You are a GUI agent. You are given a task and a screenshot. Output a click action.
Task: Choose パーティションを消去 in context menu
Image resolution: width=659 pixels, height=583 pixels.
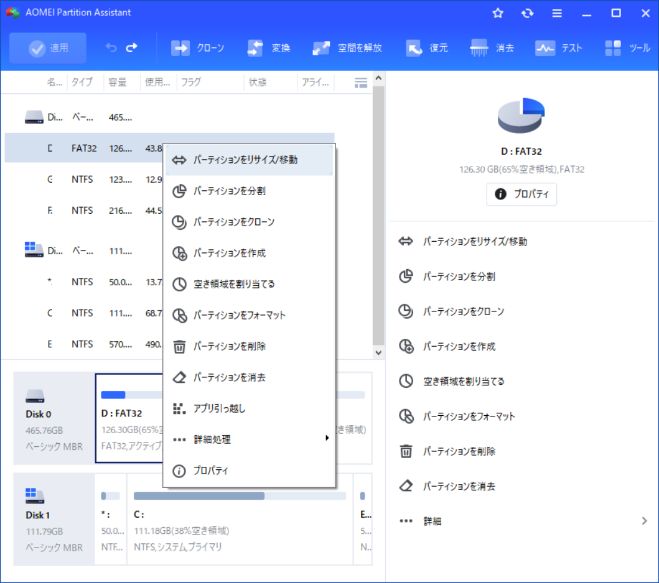[x=250, y=377]
